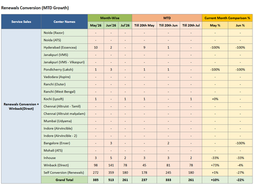Click the 'Hyderabad (Essencea)' center name

[60, 48]
